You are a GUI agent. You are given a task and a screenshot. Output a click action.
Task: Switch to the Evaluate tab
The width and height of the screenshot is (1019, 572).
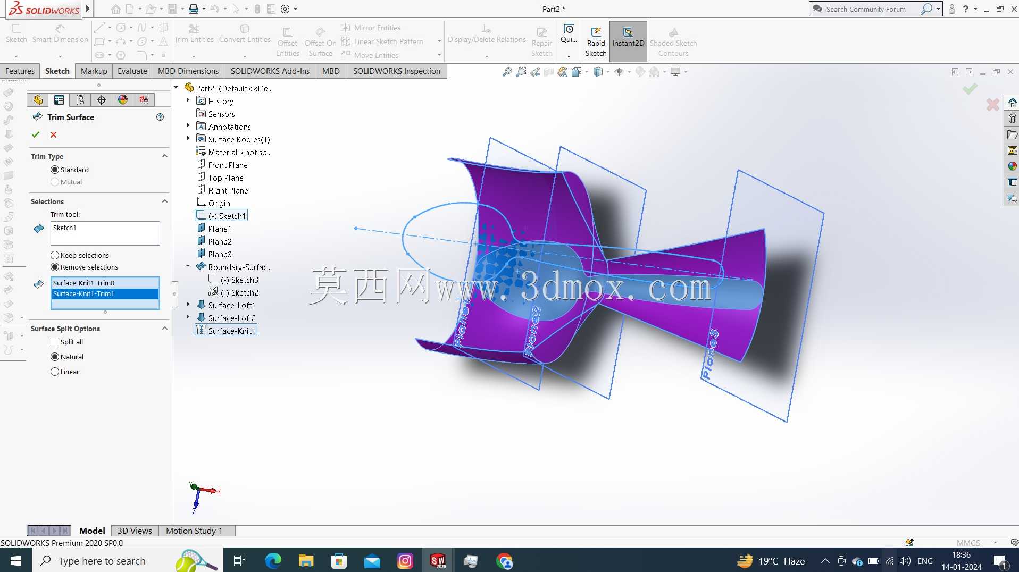tap(132, 71)
